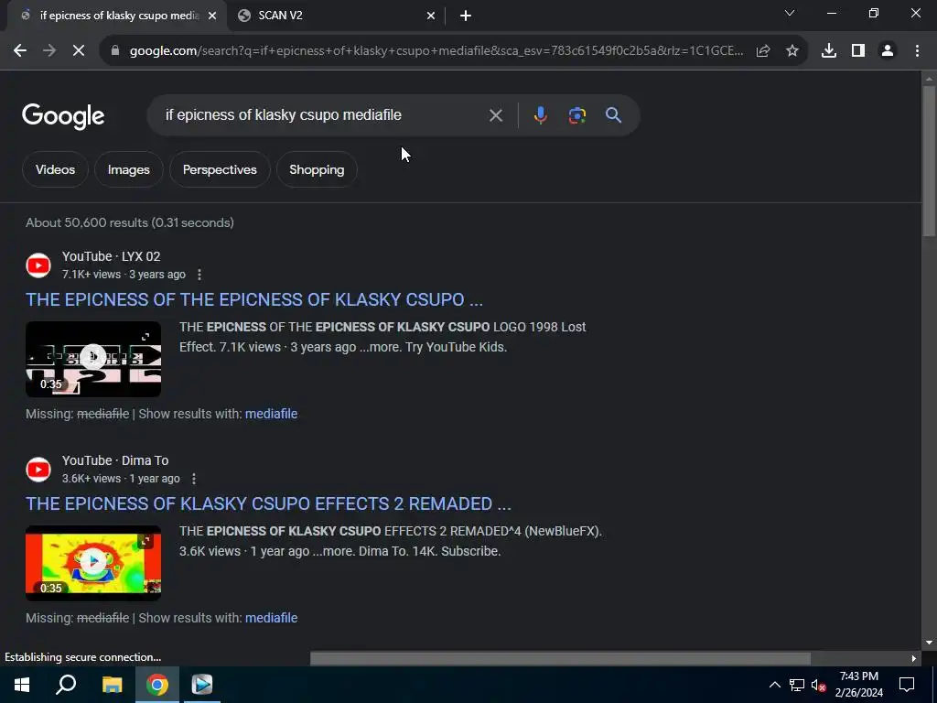Image resolution: width=937 pixels, height=703 pixels.
Task: Open THE EPICNESS OF THE EPICNESS link
Action: coord(254,299)
